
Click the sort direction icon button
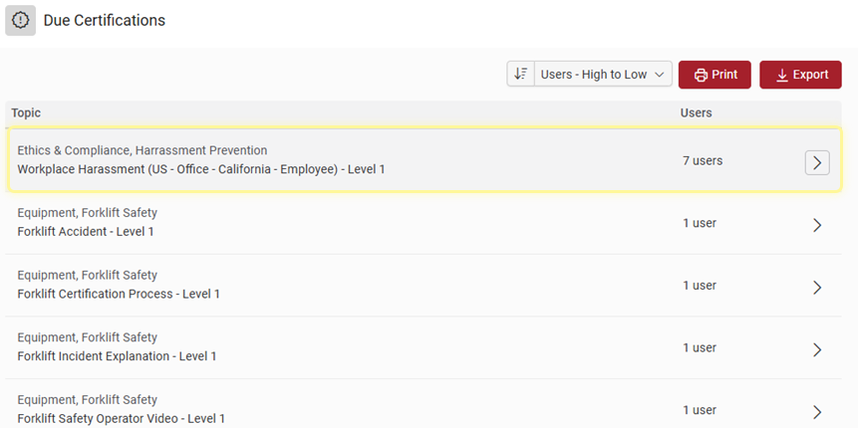pyautogui.click(x=520, y=75)
